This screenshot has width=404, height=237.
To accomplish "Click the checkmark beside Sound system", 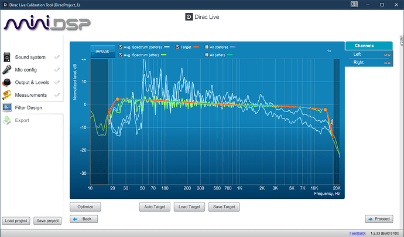I will pos(57,57).
